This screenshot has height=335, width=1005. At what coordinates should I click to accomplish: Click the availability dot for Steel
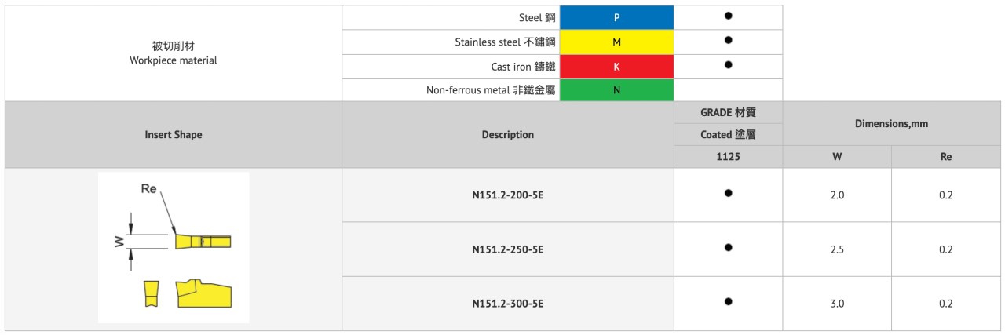pos(728,16)
